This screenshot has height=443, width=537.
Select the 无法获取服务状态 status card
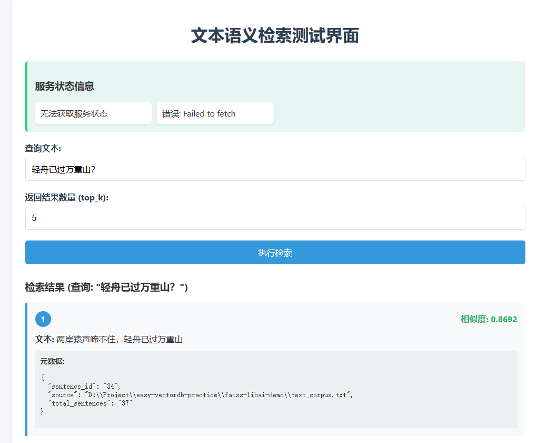click(x=93, y=113)
